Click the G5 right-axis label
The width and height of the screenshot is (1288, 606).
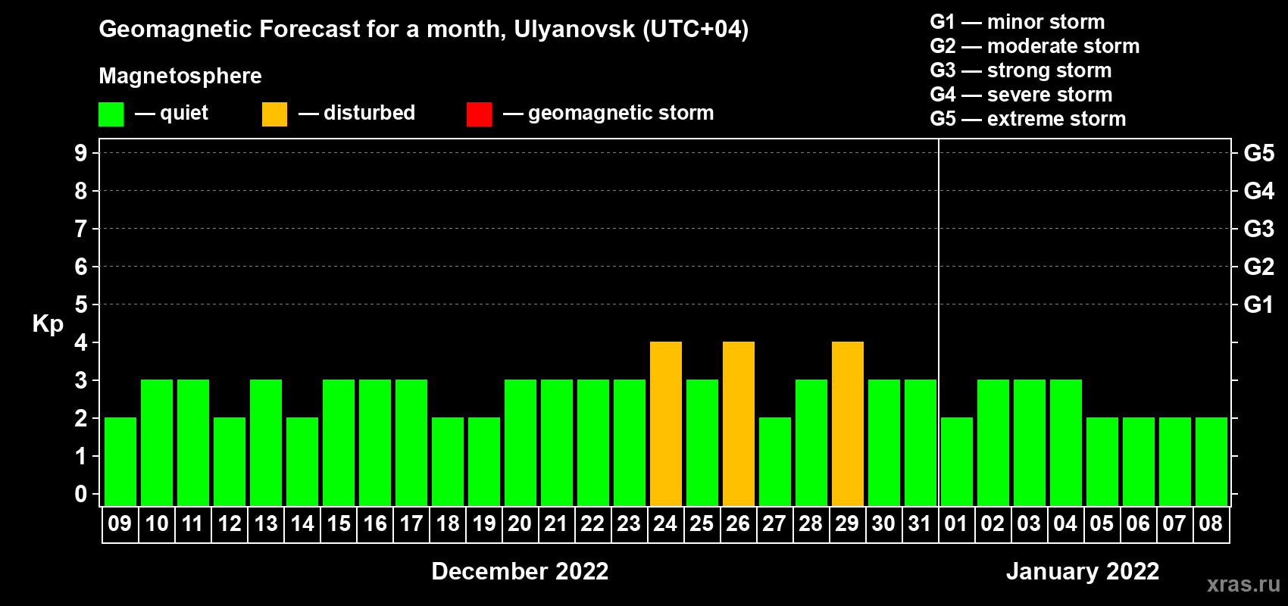1259,153
